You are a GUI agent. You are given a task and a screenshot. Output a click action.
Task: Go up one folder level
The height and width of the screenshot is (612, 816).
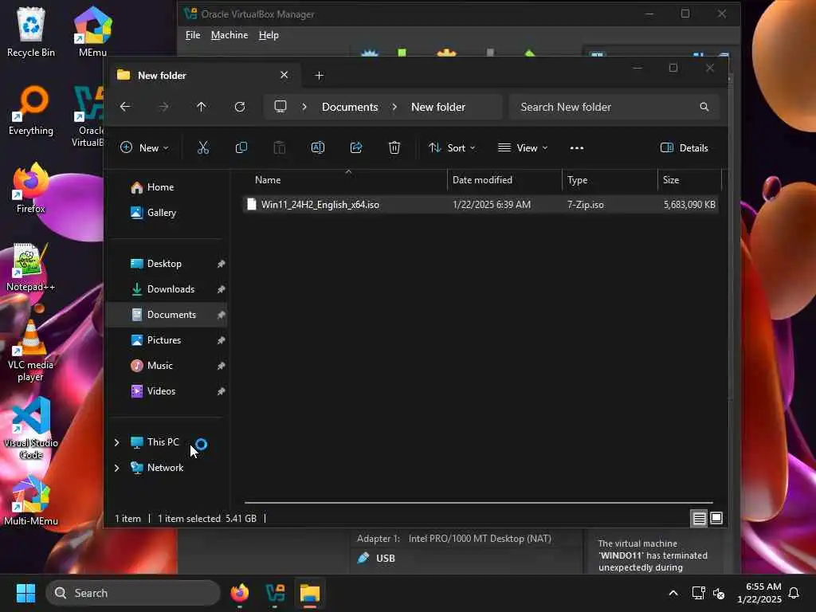(202, 107)
